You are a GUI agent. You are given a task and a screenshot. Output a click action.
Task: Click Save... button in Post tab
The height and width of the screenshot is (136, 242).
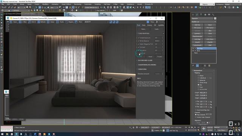[144, 29]
